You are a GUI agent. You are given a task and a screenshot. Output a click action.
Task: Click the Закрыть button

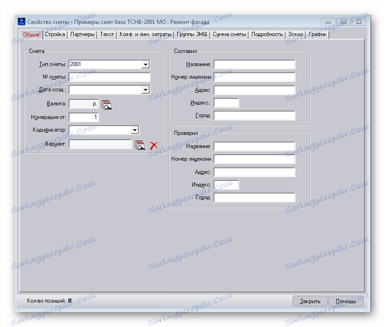click(310, 301)
